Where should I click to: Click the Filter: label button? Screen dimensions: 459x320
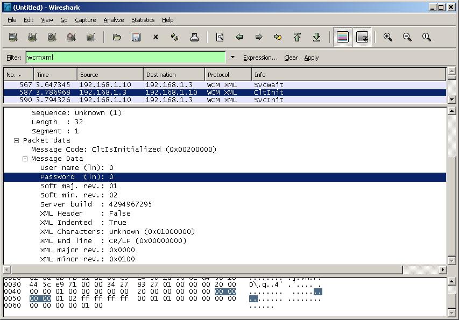[x=14, y=58]
